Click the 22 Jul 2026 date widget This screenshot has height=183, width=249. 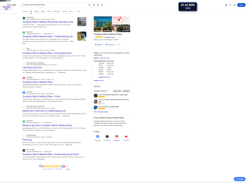[x=188, y=6]
